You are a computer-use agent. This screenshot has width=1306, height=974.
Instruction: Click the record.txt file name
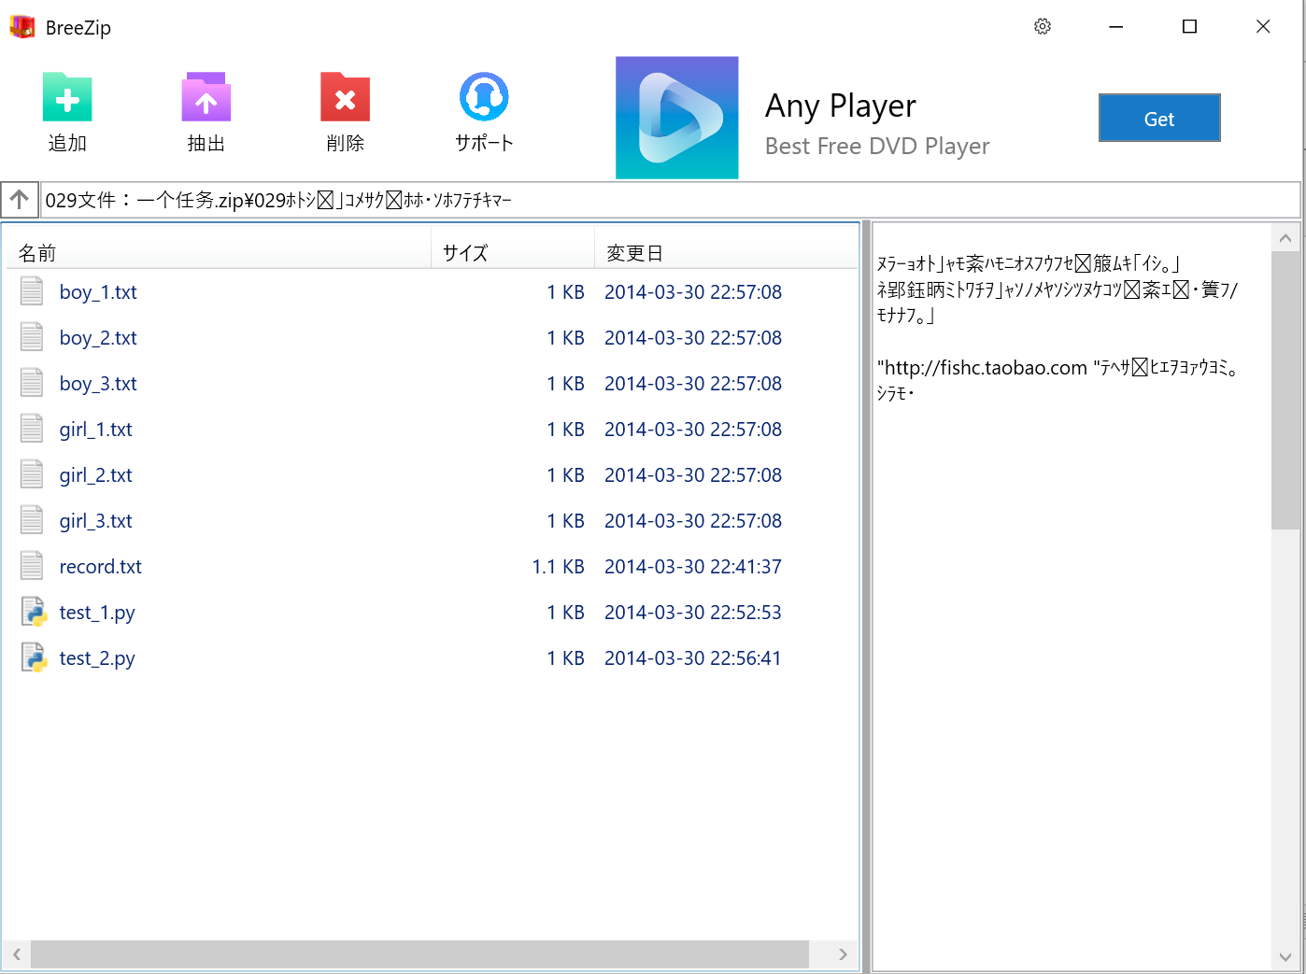100,567
